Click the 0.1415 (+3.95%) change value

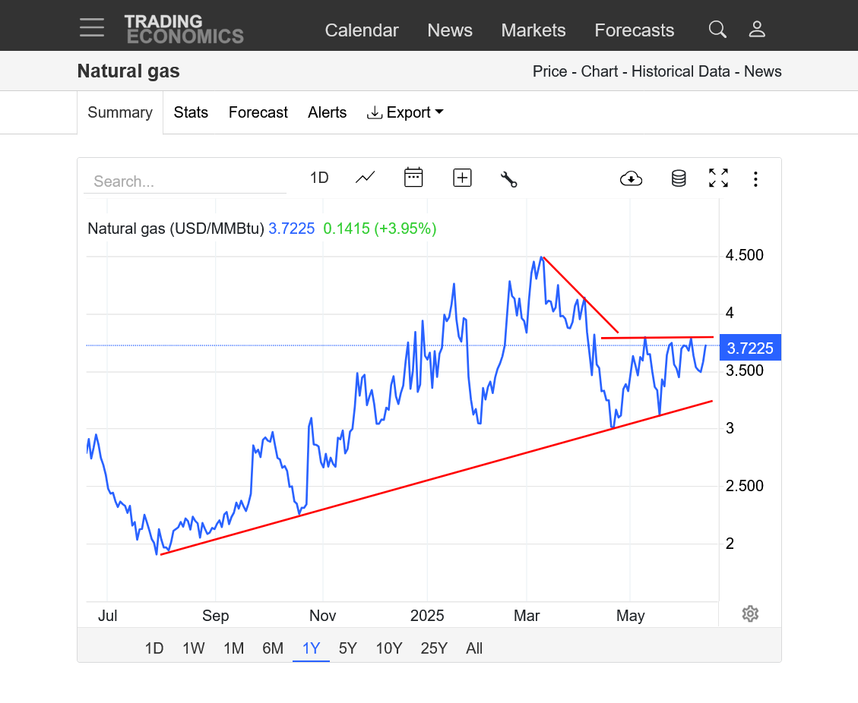[380, 229]
